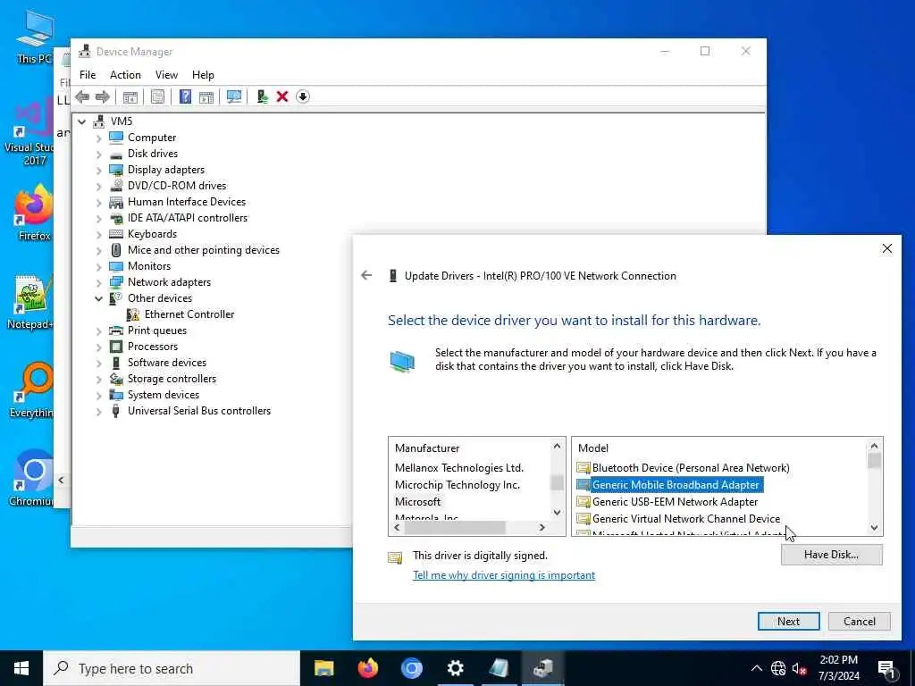Screen dimensions: 915x686
Task: Click the back arrow in Update Drivers dialog
Action: (x=366, y=275)
